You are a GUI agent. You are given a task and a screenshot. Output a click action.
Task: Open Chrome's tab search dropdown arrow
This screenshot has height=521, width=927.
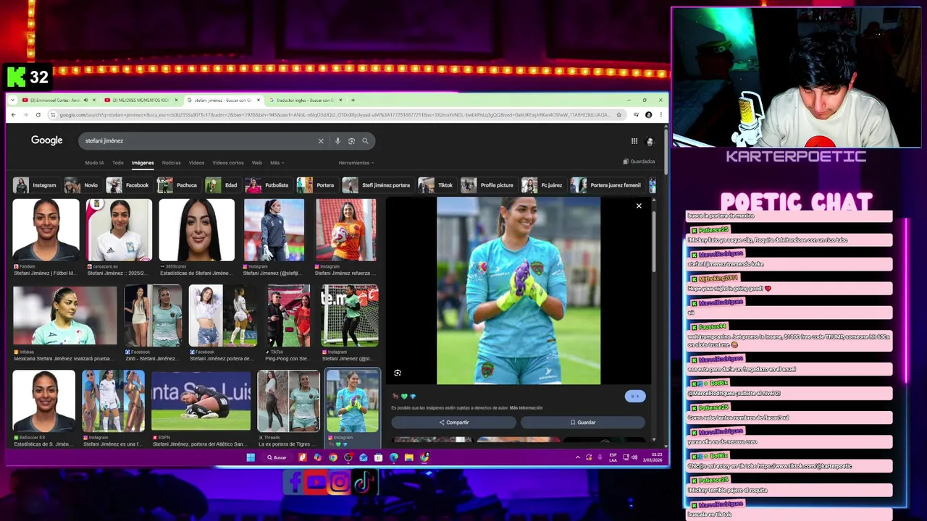coord(11,100)
